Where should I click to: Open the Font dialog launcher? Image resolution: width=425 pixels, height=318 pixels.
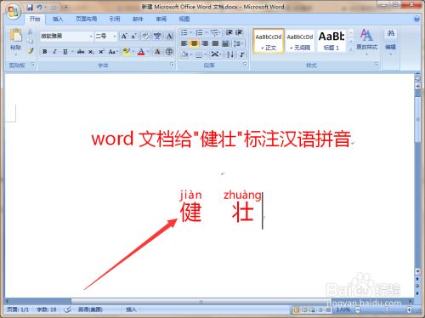(172, 65)
